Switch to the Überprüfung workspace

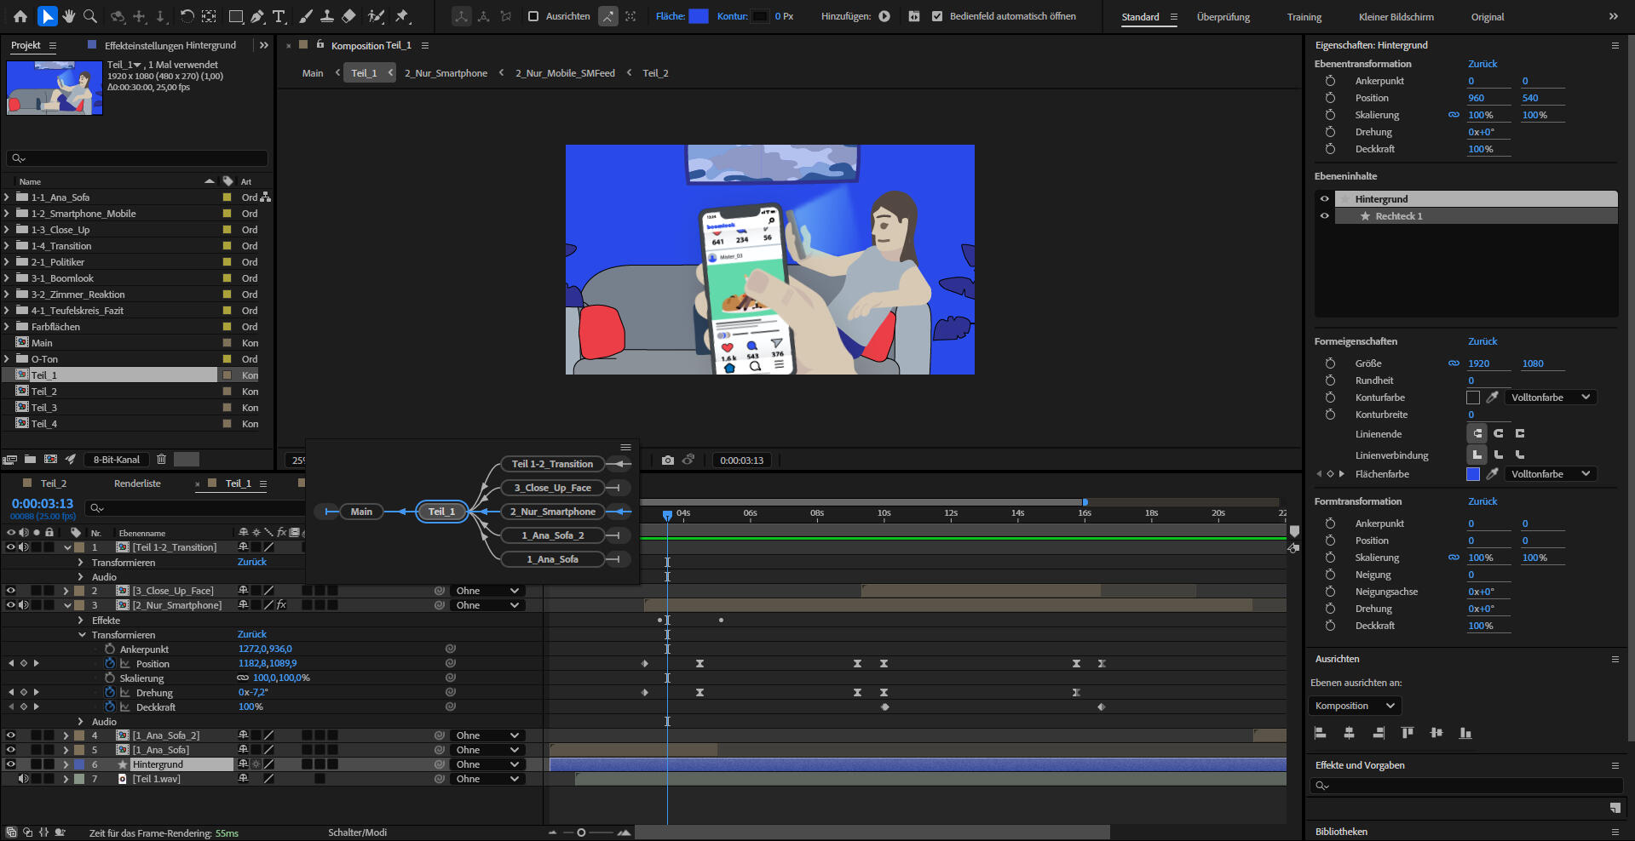[1223, 17]
